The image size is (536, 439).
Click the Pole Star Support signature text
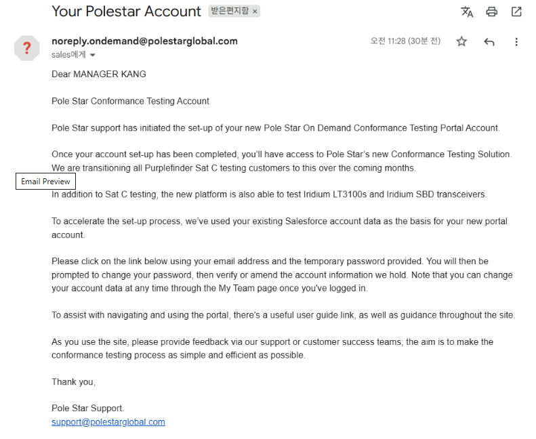88,409
